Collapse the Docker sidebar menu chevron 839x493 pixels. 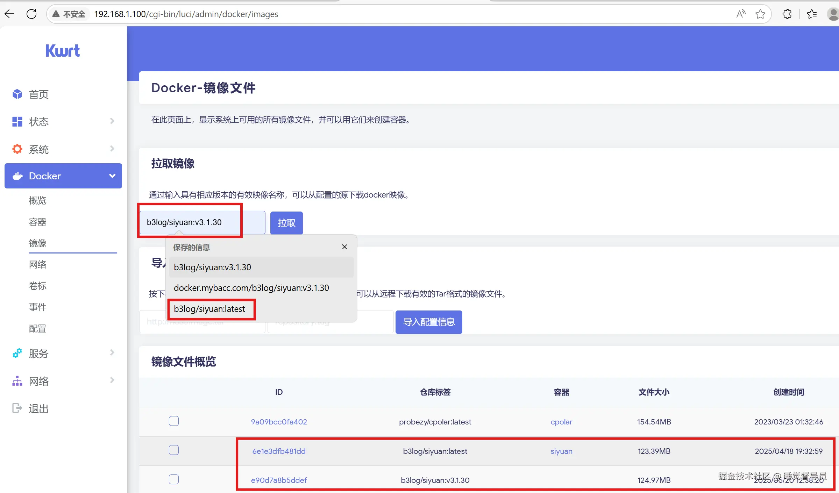click(x=112, y=176)
